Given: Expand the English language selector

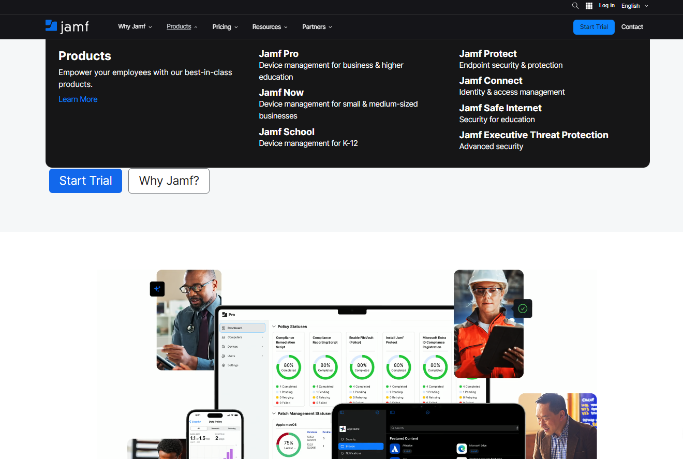Looking at the screenshot, I should (x=634, y=6).
